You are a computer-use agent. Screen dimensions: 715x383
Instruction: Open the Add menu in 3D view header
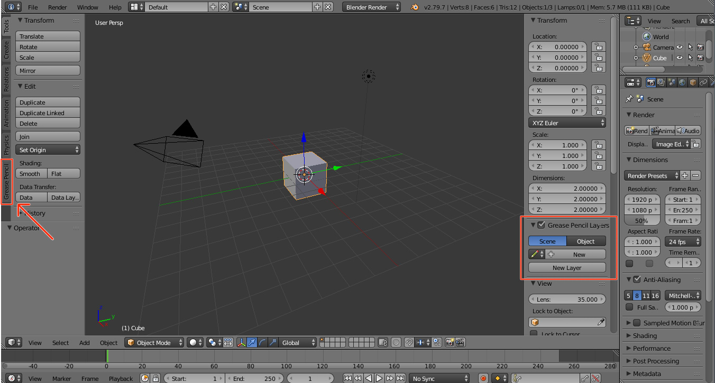click(85, 342)
